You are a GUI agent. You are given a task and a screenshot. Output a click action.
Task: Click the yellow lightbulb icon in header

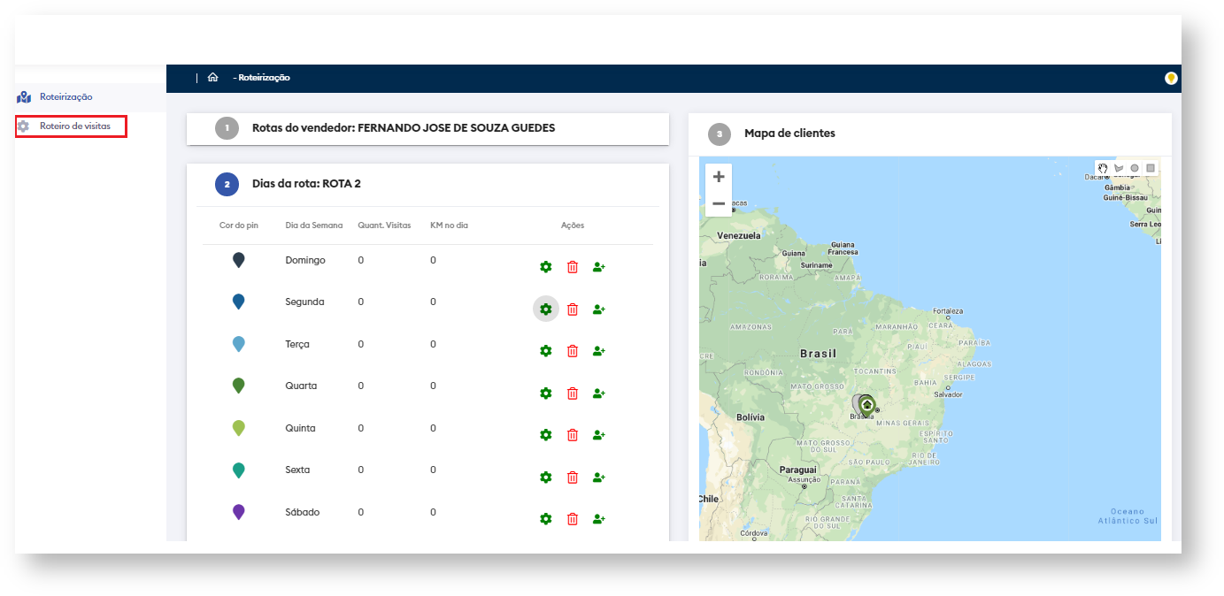[1171, 79]
